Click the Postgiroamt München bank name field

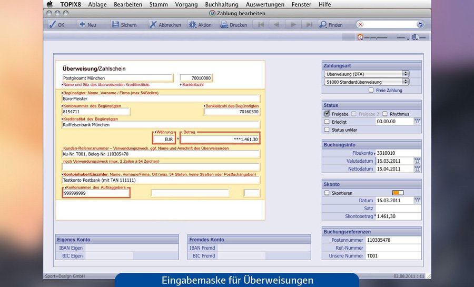[x=117, y=78]
